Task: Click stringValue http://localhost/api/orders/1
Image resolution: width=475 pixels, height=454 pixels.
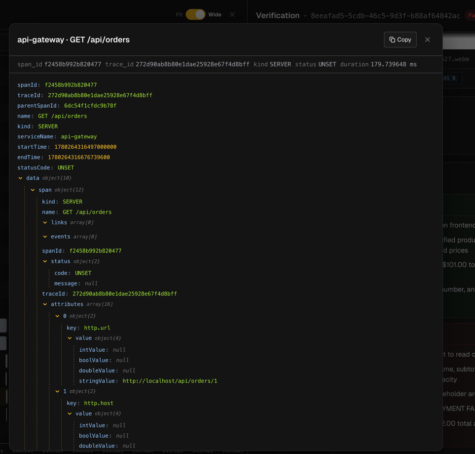Action: 170,381
